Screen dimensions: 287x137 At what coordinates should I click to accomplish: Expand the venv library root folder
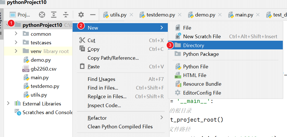pyautogui.click(x=16, y=51)
